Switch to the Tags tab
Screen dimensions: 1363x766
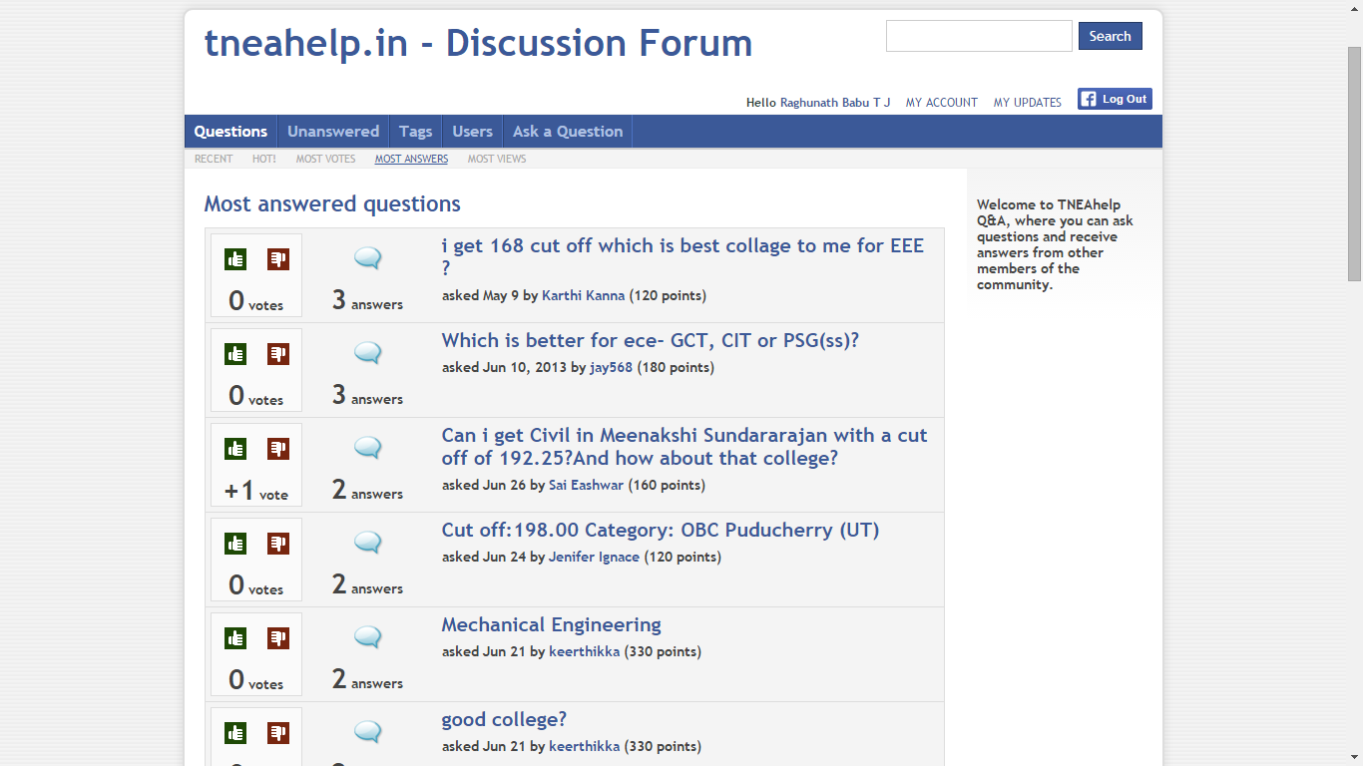click(x=415, y=132)
